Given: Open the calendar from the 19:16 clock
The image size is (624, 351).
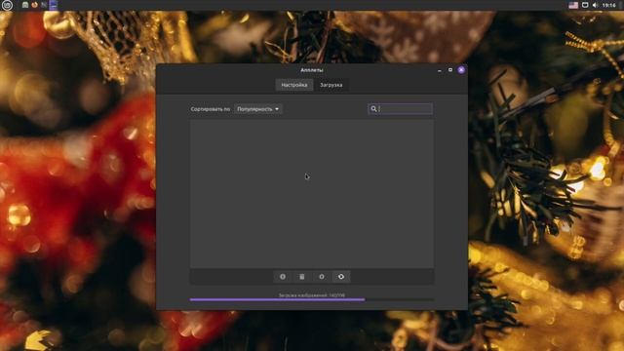Looking at the screenshot, I should 608,5.
